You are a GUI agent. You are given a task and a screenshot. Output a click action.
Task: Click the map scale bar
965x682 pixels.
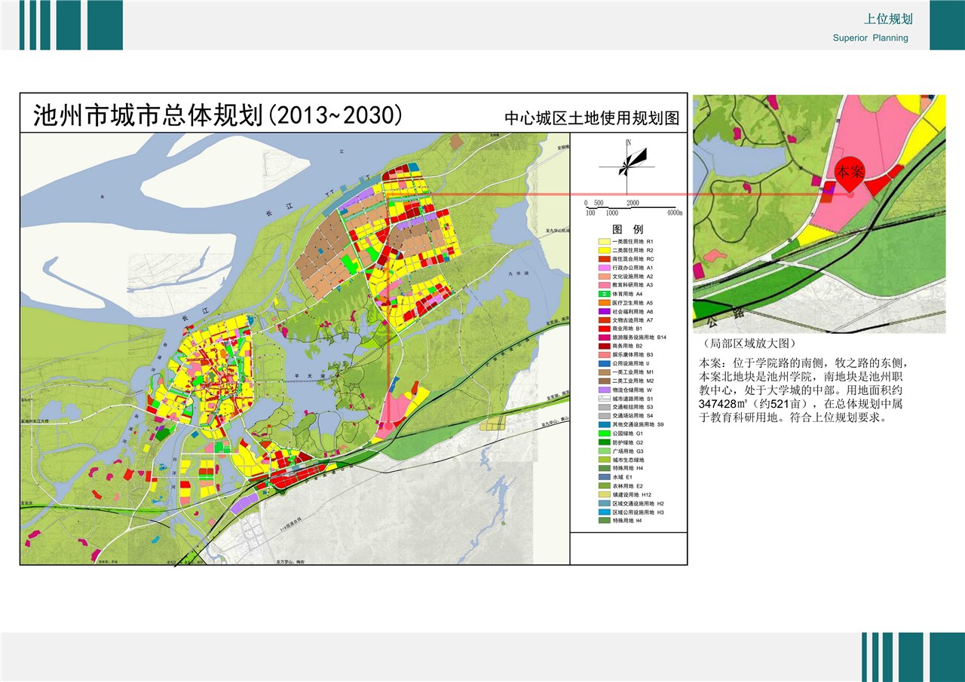[633, 208]
